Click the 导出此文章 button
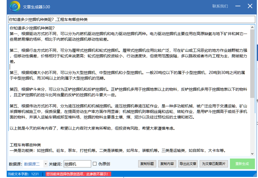The height and width of the screenshot is (178, 258). point(188,164)
